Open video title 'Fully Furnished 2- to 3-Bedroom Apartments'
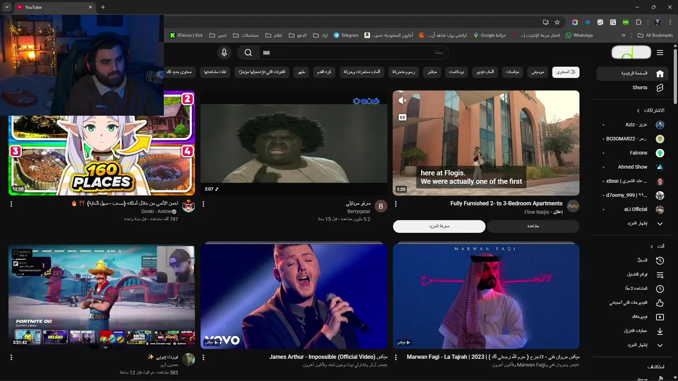The width and height of the screenshot is (678, 381). point(506,203)
